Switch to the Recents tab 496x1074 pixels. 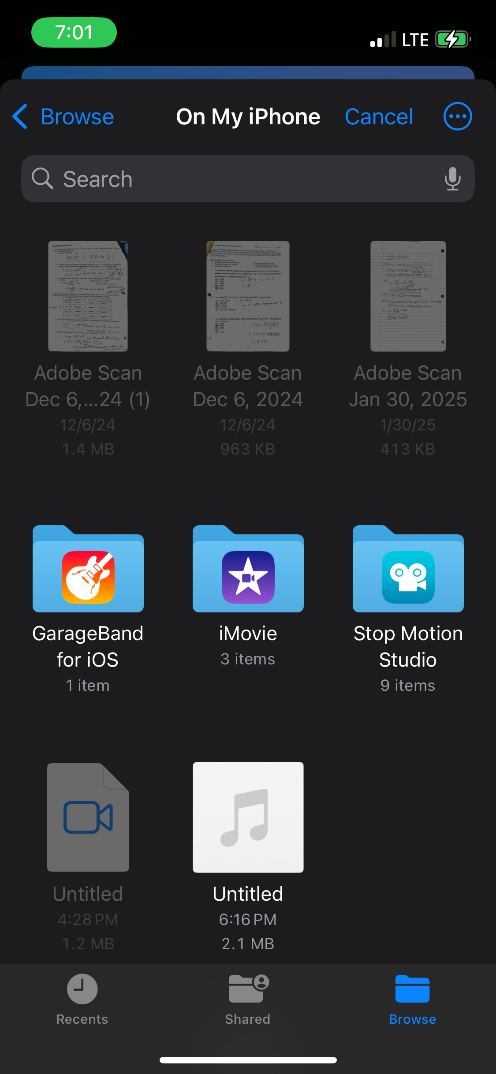82,999
